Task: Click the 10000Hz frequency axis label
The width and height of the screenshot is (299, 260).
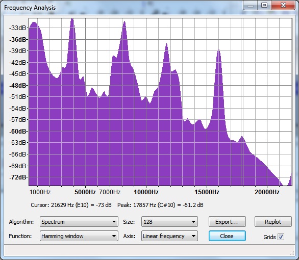Action: pyautogui.click(x=146, y=192)
